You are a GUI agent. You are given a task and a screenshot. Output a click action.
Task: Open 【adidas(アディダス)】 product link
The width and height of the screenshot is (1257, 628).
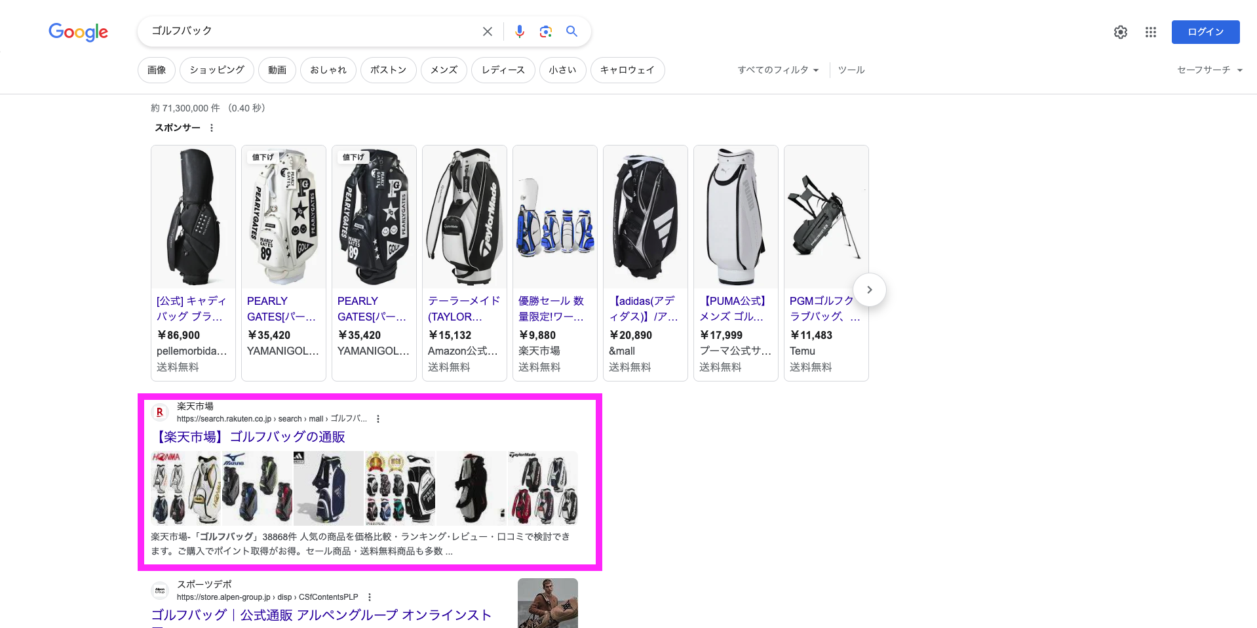644,309
